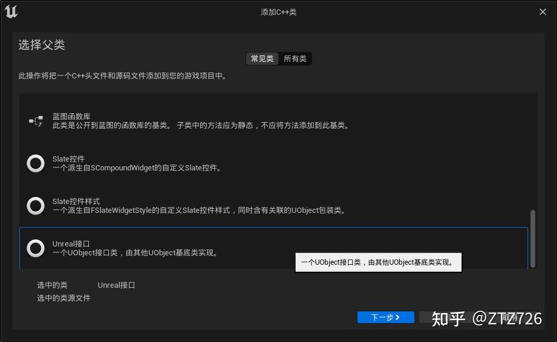The width and height of the screenshot is (557, 342).
Task: Select the 蓝图函数库 class entry
Action: point(177,121)
